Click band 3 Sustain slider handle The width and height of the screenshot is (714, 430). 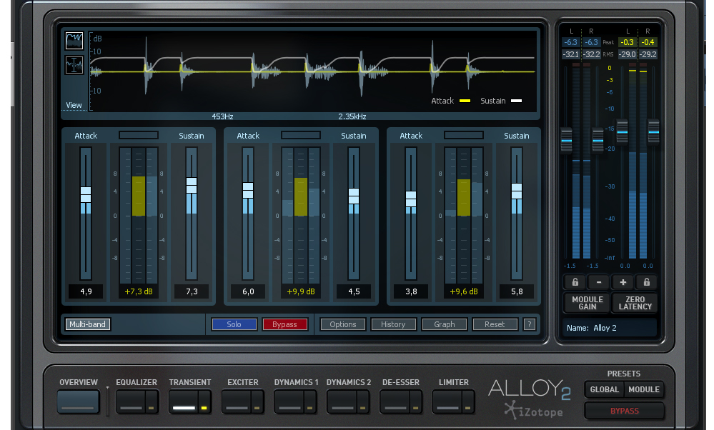coord(517,191)
